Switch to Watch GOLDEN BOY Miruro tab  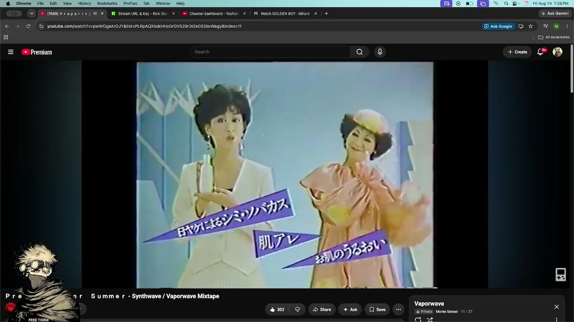pyautogui.click(x=285, y=13)
